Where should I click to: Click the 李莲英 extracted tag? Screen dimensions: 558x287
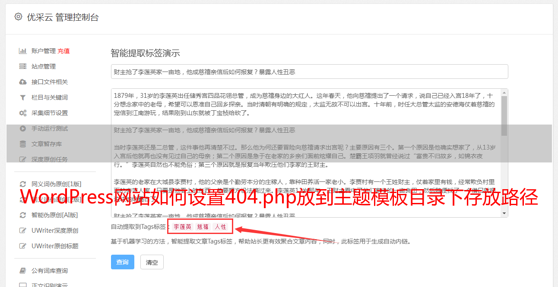tap(182, 227)
